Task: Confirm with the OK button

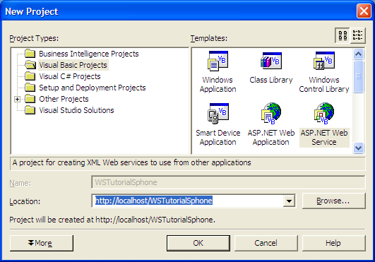Action: coord(198,243)
